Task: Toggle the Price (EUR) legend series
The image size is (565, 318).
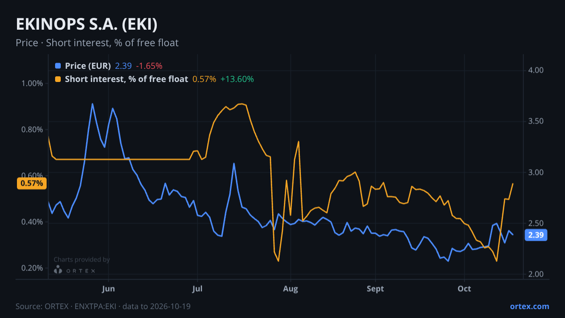Action: (88, 66)
